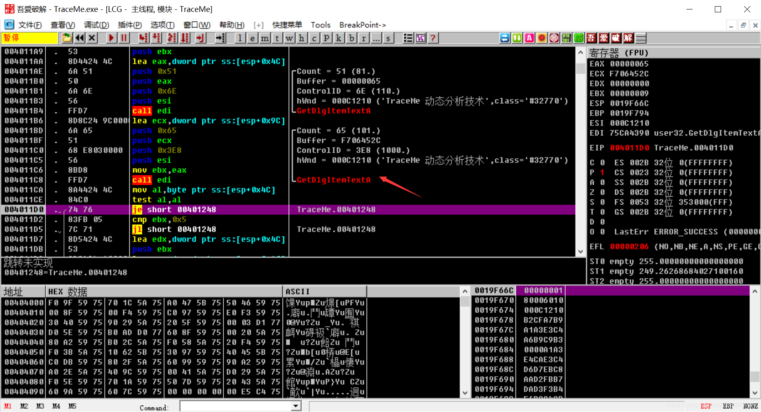
Task: Click the red 爱 toolbar icon
Action: [604, 38]
